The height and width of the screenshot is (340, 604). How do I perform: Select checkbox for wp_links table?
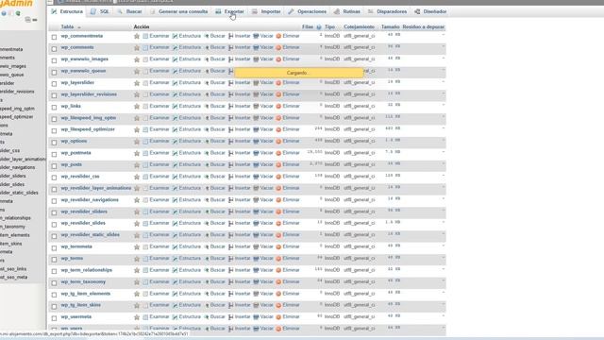[54, 107]
